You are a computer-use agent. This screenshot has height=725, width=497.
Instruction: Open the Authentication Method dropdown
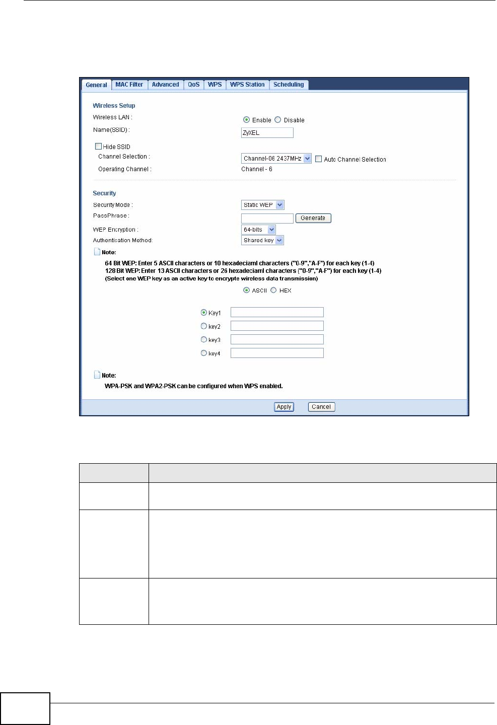pos(263,240)
